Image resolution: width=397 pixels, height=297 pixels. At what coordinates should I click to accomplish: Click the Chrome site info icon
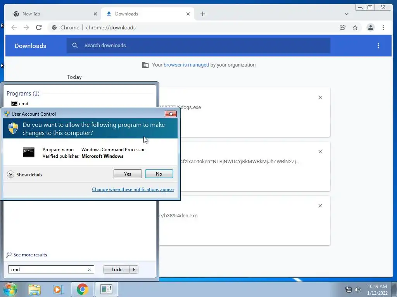[x=54, y=27]
